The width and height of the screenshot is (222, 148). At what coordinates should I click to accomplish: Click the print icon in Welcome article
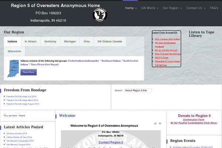coord(155,124)
